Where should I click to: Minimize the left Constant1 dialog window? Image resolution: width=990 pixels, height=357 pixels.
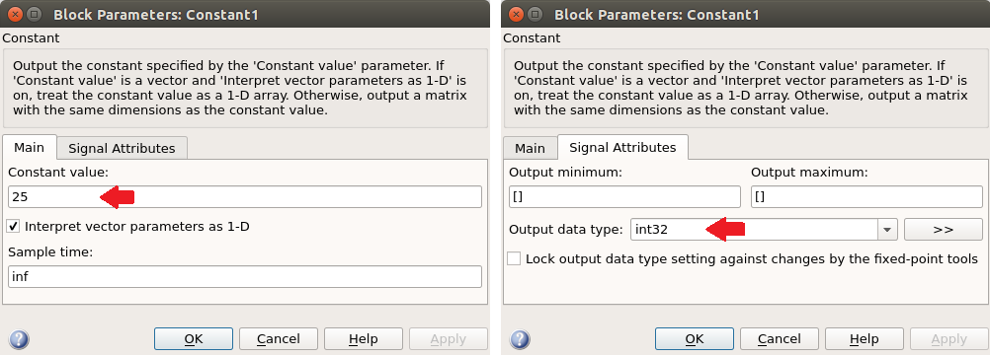coord(35,14)
